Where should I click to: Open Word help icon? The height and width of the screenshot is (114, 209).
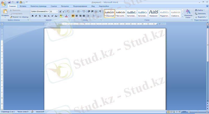pyautogui.click(x=207, y=6)
